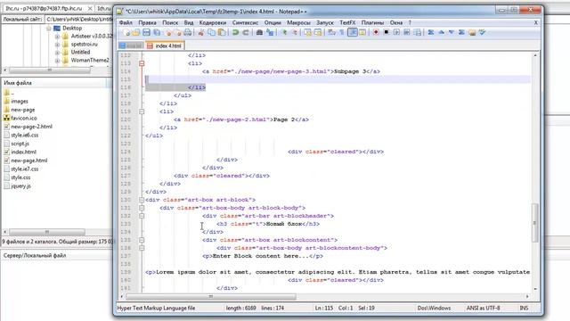Collapse the Desktop tree node in FileZilla
This screenshot has height=321, width=570.
pyautogui.click(x=49, y=28)
